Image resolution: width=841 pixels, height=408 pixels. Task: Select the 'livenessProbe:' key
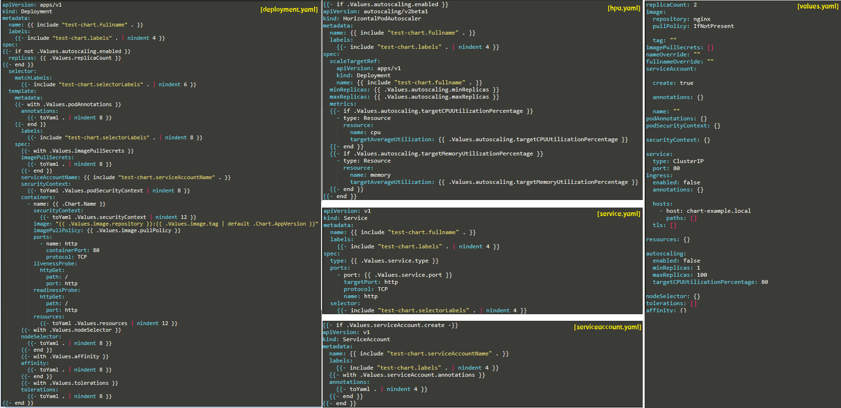(x=55, y=263)
